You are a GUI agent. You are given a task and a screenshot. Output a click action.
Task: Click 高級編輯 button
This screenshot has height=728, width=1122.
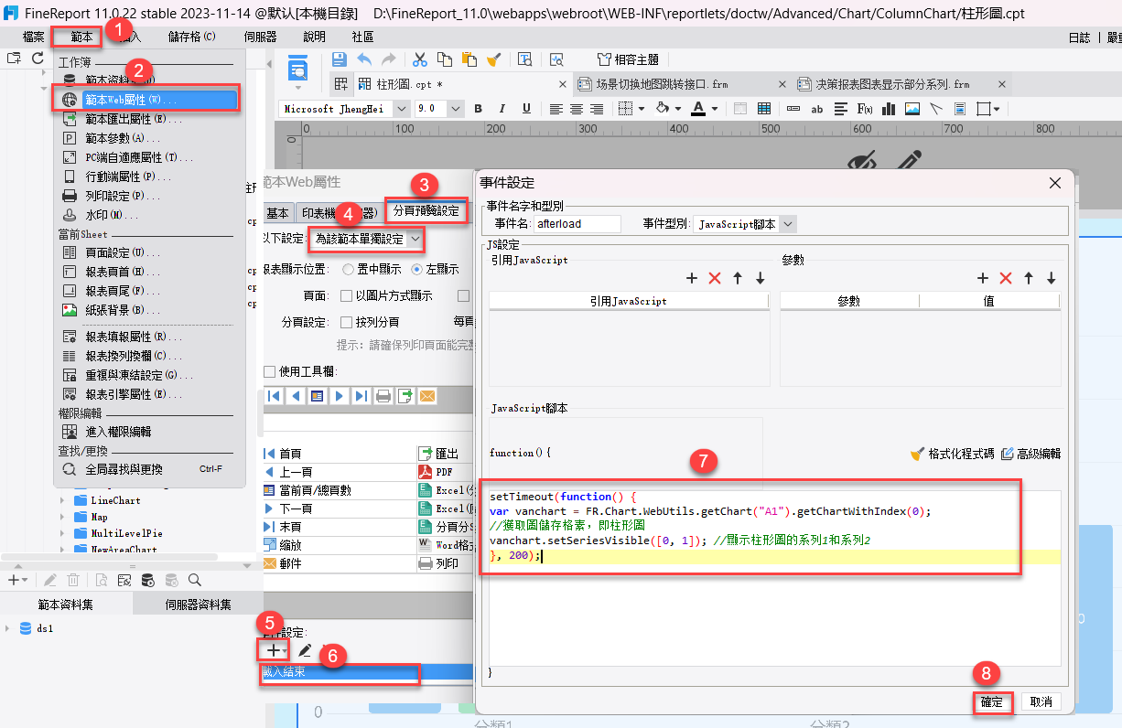click(1030, 453)
